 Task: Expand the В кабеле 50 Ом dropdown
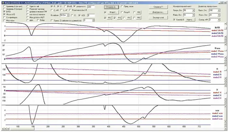point(68,15)
